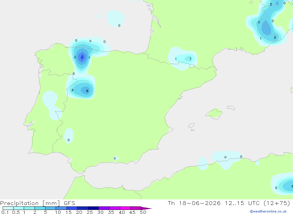
Task: Pick the 1–2 mm legend swatch
Action: pos(29,208)
